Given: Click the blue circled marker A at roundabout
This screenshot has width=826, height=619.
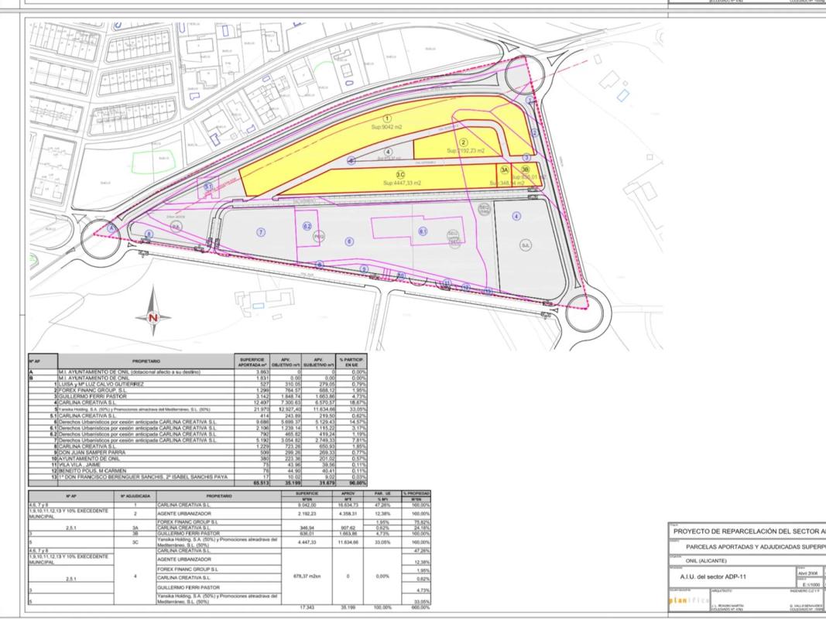Looking at the screenshot, I should (x=112, y=227).
